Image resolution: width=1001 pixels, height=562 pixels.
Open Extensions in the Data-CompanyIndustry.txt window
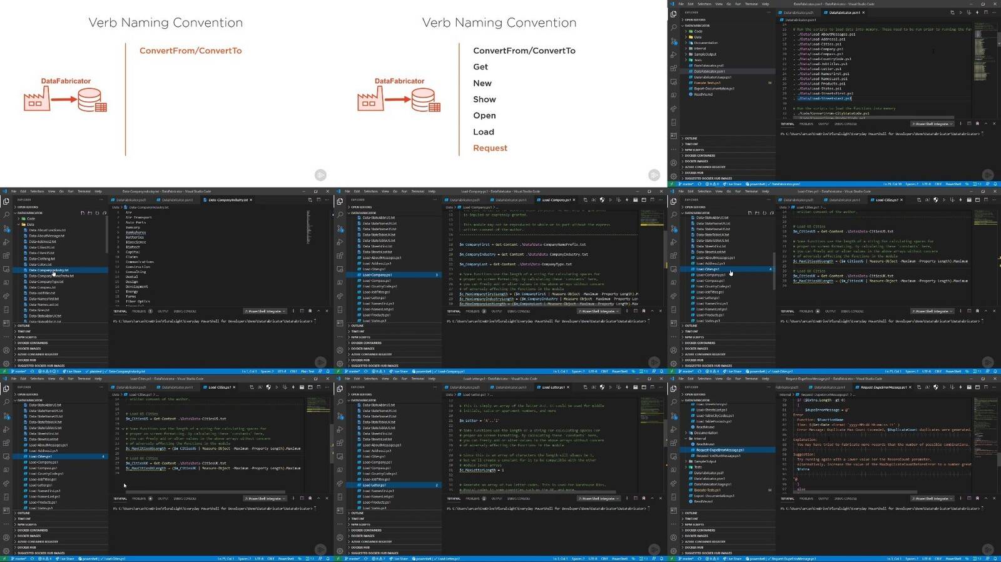6,255
